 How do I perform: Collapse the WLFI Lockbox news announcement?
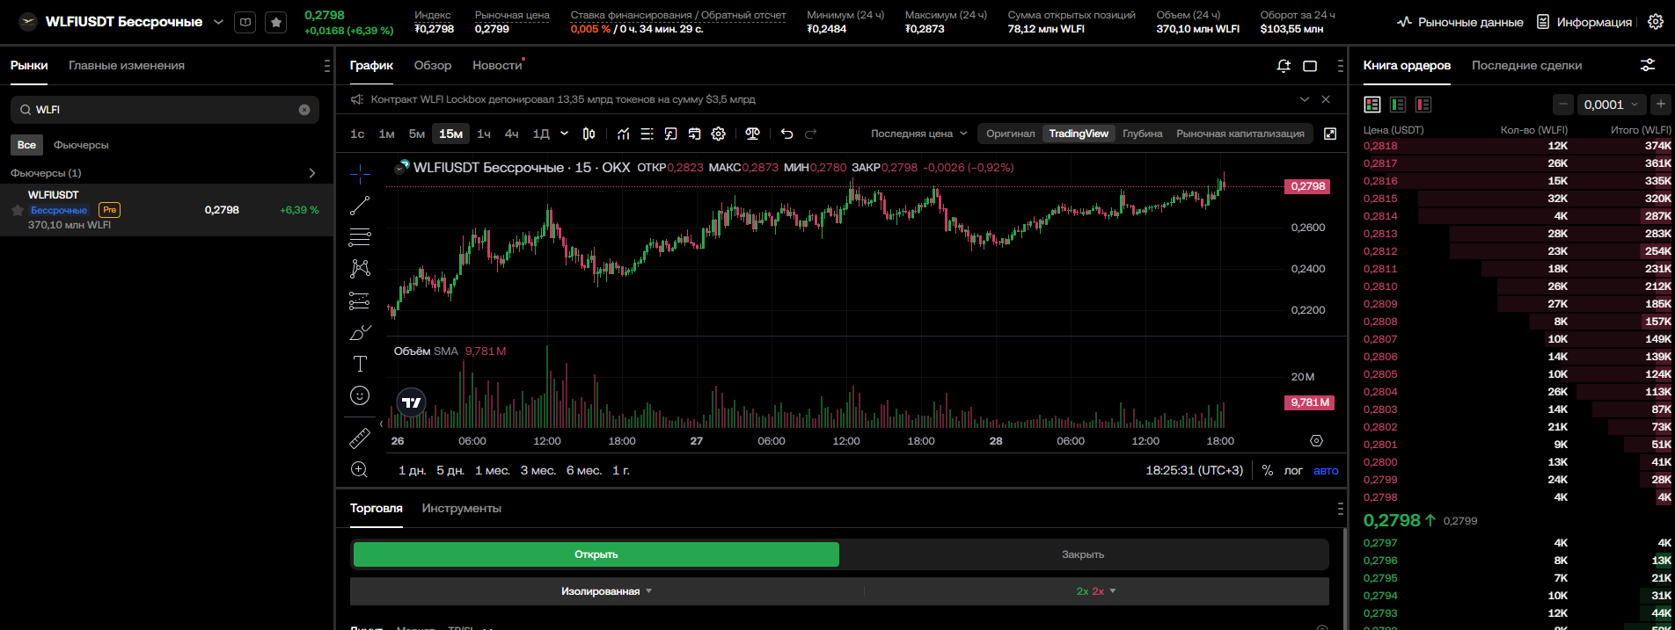coord(1305,99)
